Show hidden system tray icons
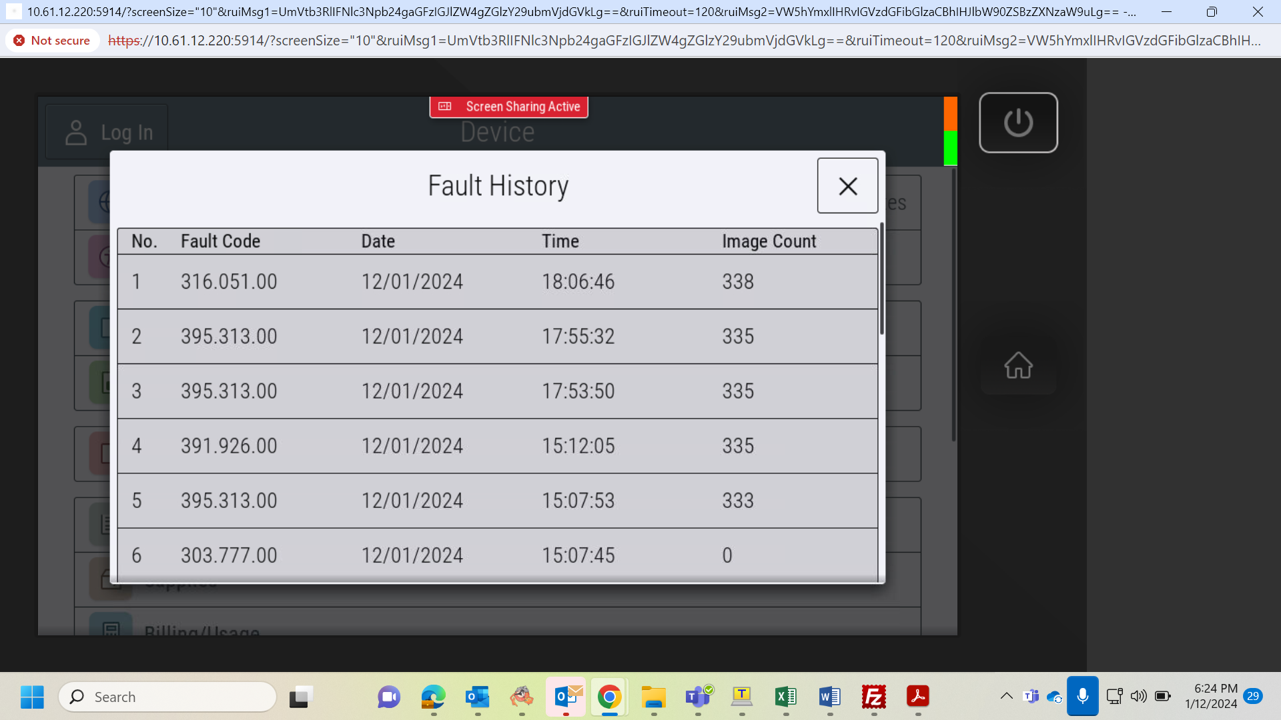1281x720 pixels. (x=1006, y=697)
